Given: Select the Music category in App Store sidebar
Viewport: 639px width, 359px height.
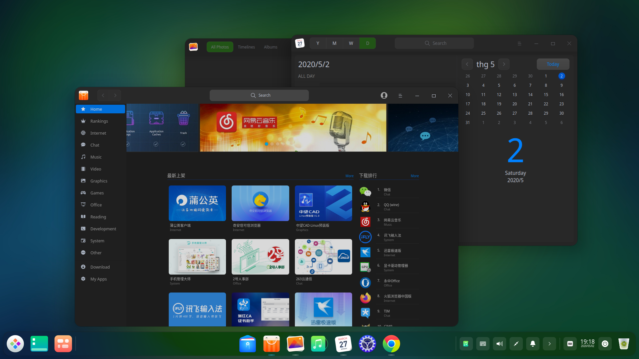Looking at the screenshot, I should pyautogui.click(x=96, y=157).
